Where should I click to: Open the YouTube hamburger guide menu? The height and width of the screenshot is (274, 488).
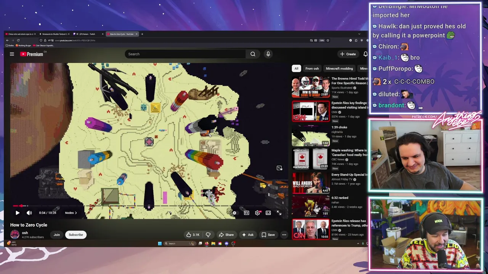[12, 54]
